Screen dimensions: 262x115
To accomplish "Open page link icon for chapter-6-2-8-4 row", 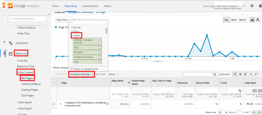I will [x=108, y=104].
